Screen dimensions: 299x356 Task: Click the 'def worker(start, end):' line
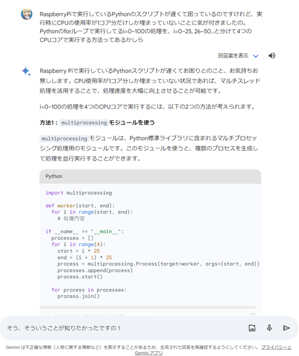tap(80, 206)
